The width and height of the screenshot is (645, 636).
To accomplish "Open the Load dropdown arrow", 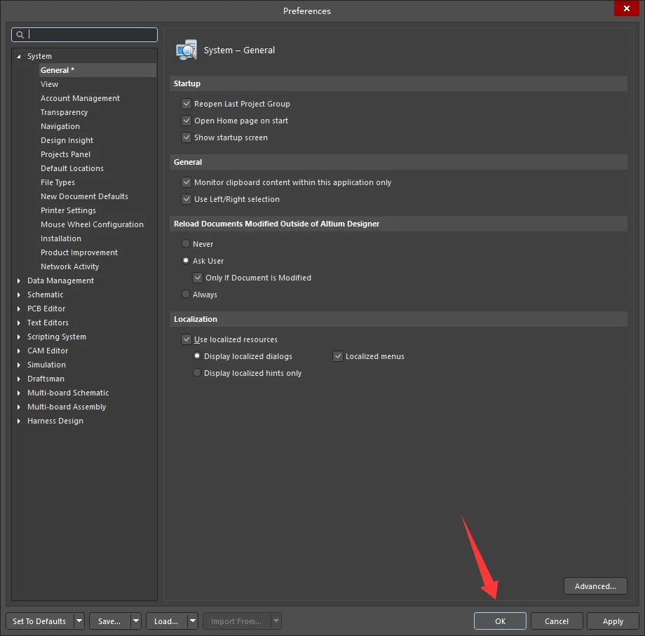I will coord(193,621).
